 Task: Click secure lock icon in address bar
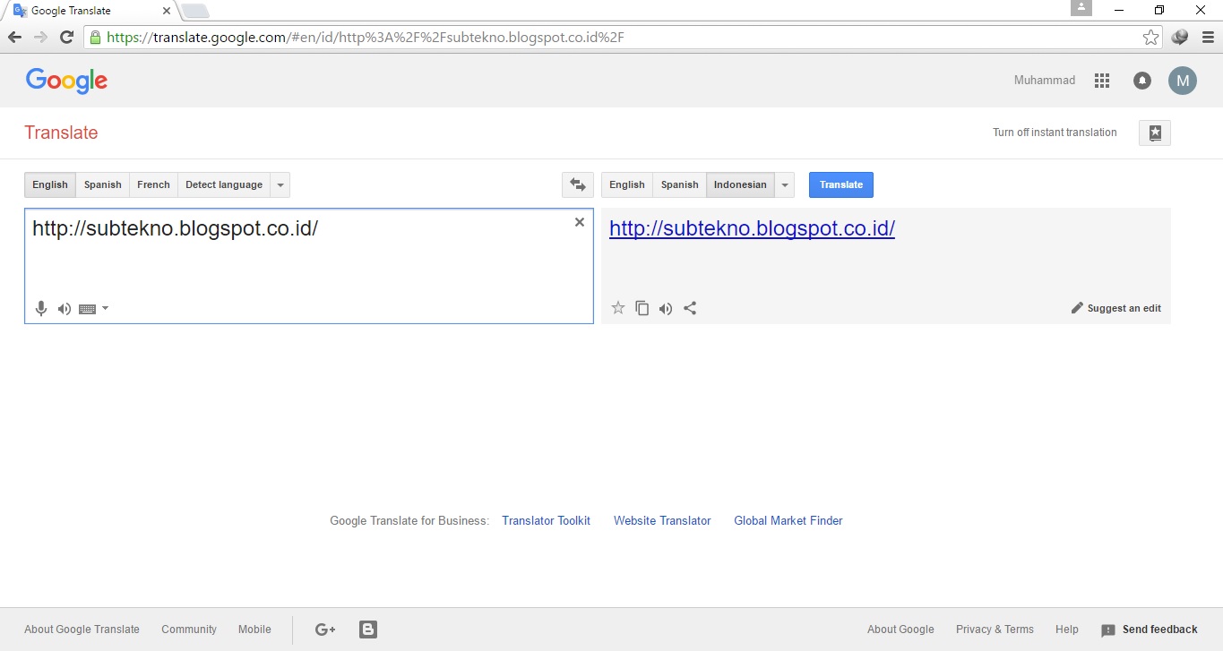[95, 37]
